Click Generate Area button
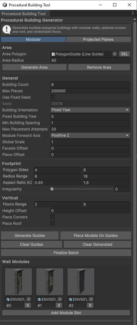This screenshot has height=325, width=137. click(x=34, y=67)
